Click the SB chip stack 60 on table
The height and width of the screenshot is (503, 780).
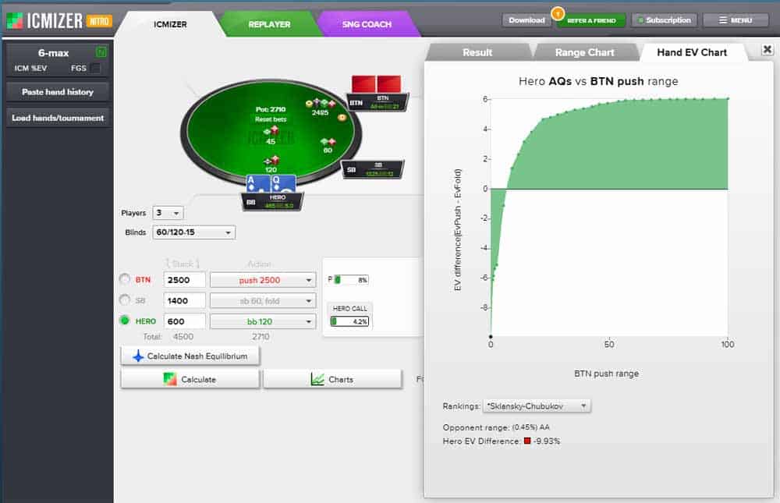328,145
